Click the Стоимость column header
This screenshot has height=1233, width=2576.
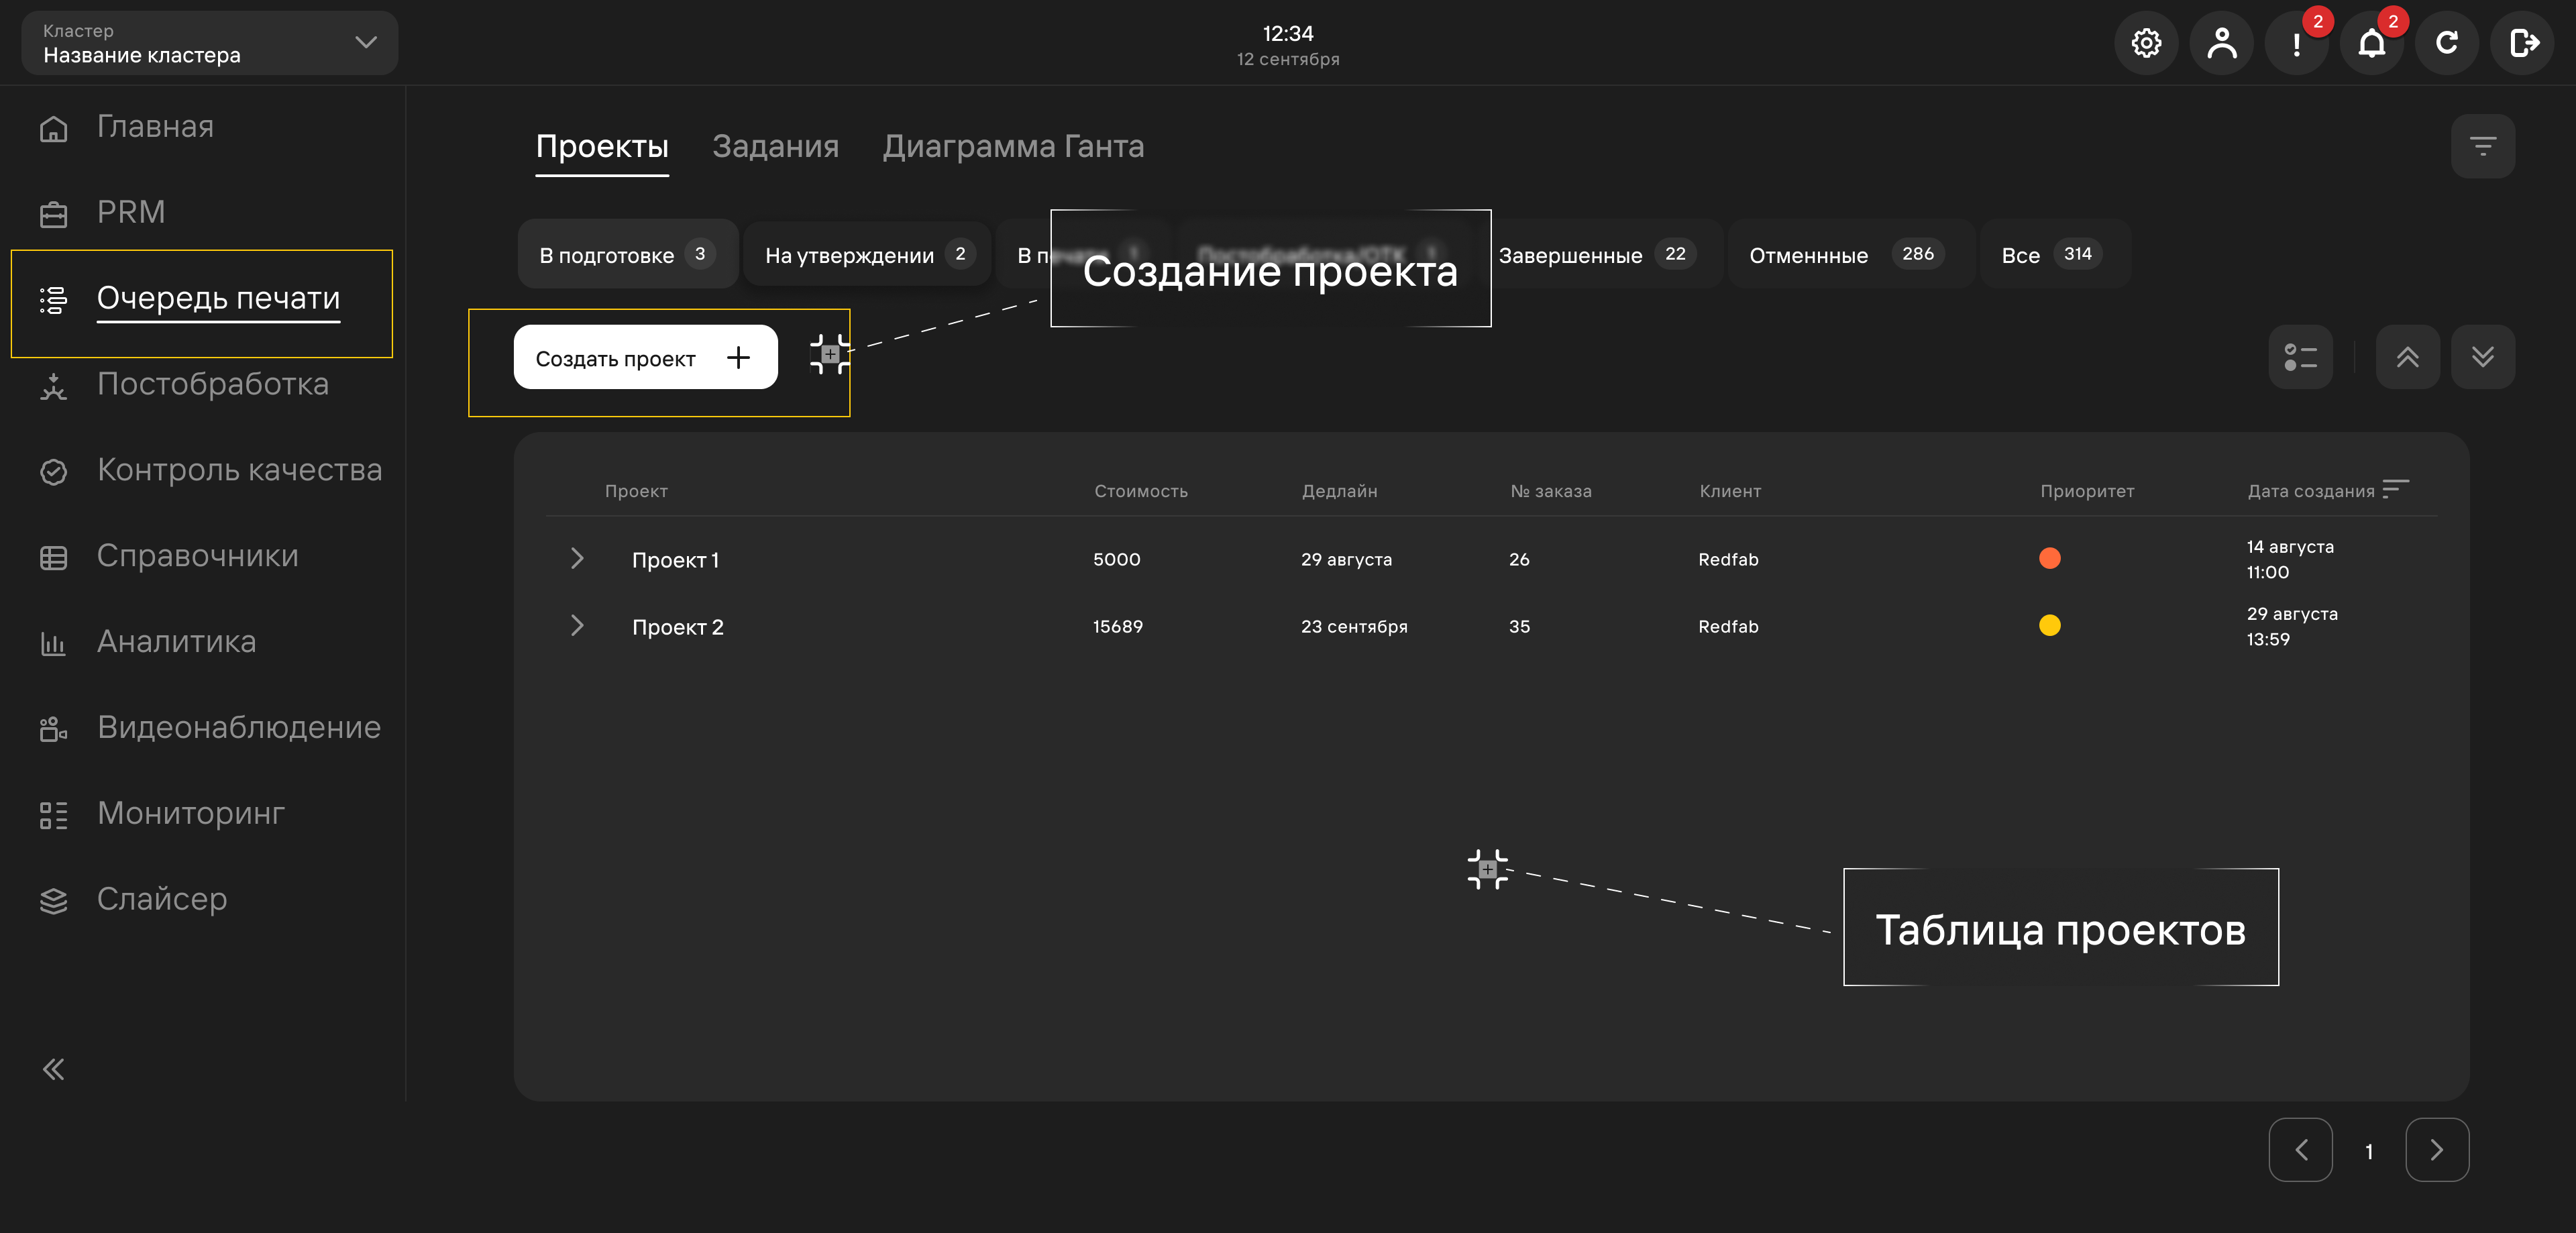[x=1141, y=491]
